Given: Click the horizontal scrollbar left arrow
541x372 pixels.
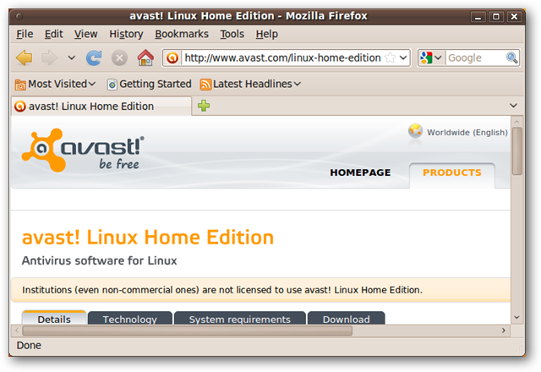Looking at the screenshot, I should click(x=17, y=331).
